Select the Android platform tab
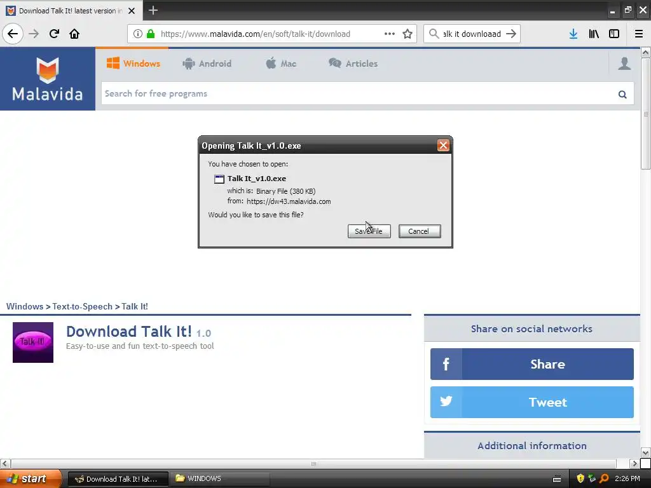Image resolution: width=651 pixels, height=488 pixels. tap(207, 64)
